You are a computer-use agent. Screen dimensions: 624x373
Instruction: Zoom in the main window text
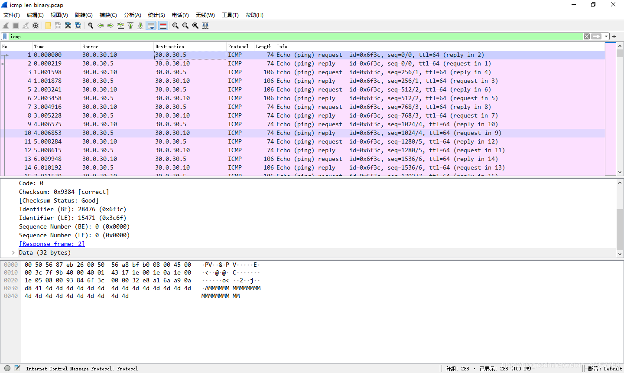(175, 26)
